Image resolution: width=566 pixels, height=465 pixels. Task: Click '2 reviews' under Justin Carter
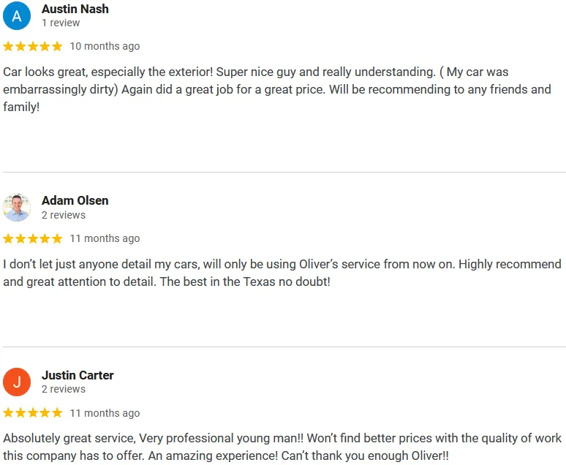click(64, 389)
